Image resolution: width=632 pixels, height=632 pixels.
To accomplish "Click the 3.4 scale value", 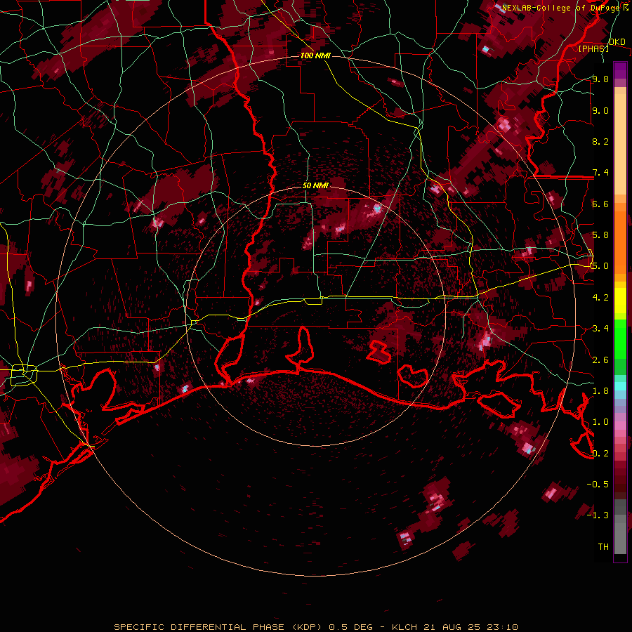I will pos(600,328).
